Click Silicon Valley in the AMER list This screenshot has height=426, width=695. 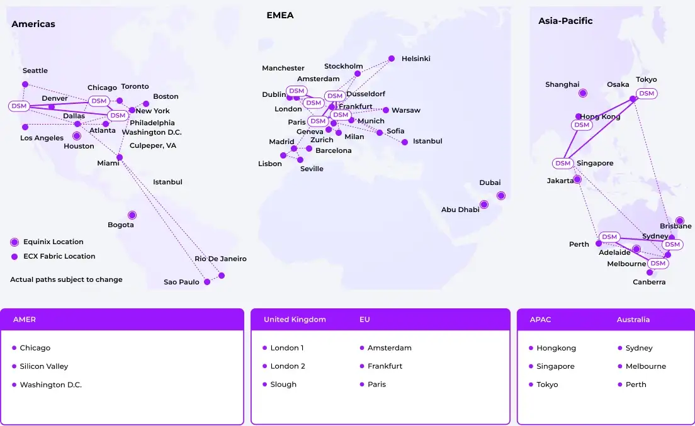click(43, 366)
